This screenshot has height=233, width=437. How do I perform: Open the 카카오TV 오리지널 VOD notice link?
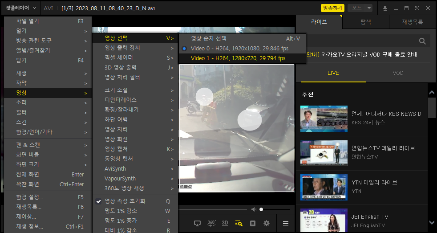362,55
